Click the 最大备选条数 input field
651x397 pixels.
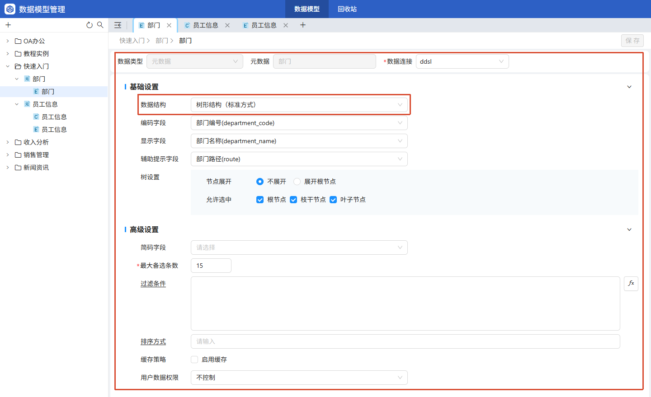coord(211,266)
